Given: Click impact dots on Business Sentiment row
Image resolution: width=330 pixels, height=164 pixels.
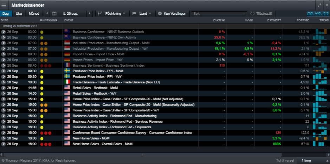Looking at the screenshot, I should (46, 66).
